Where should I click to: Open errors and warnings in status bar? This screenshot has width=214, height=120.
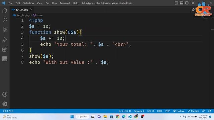pos(8,111)
